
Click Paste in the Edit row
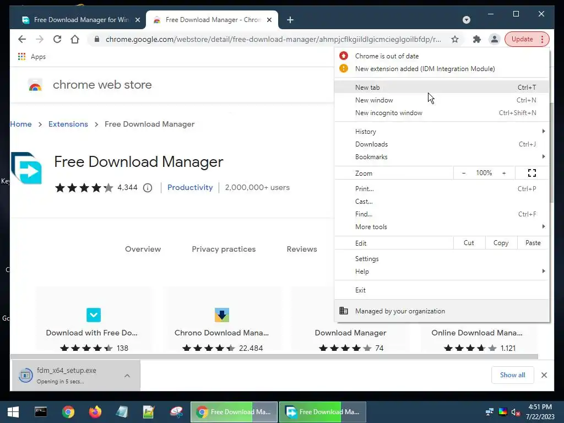533,243
